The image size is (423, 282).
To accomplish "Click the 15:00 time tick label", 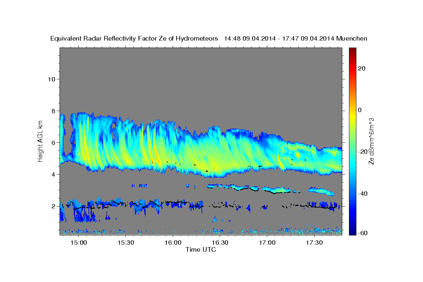I will (79, 243).
